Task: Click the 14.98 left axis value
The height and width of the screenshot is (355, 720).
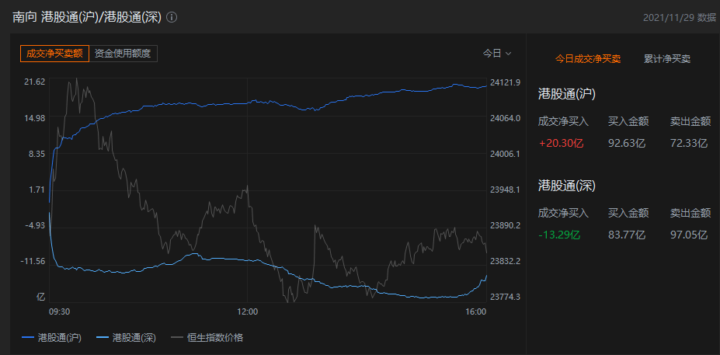Action: 37,118
